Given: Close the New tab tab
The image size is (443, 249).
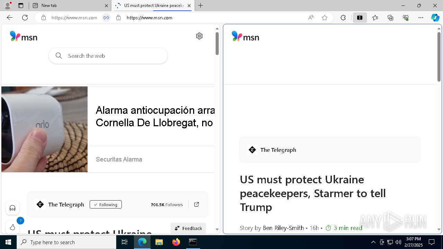Looking at the screenshot, I should tap(106, 6).
